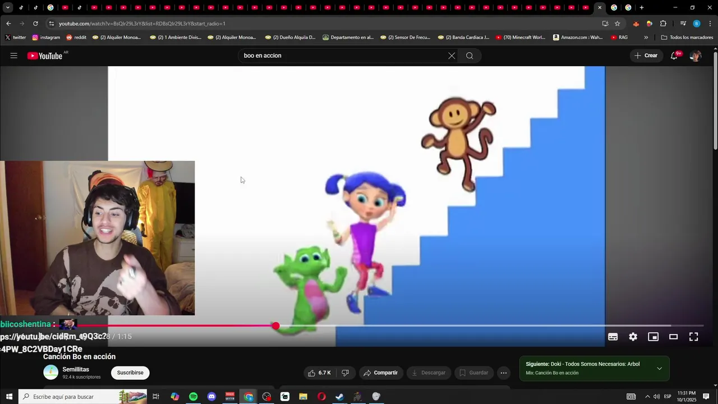Reload the current page

pos(35,24)
